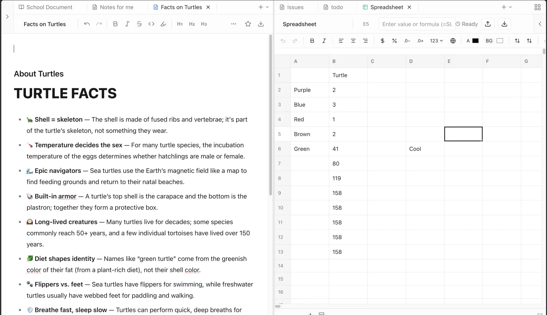Screen dimensions: 547x315
Task: Select row 6 header
Action: [x=283, y=149]
